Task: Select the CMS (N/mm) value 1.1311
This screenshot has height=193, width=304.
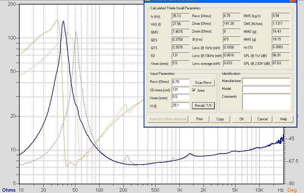Action: 280,24
